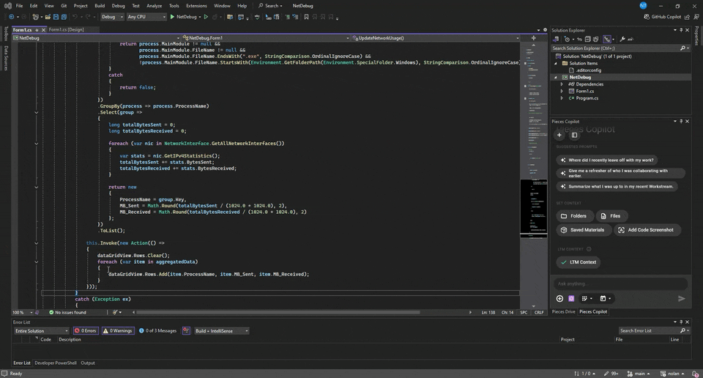Expand the Dependencies node
The height and width of the screenshot is (378, 703).
click(562, 84)
